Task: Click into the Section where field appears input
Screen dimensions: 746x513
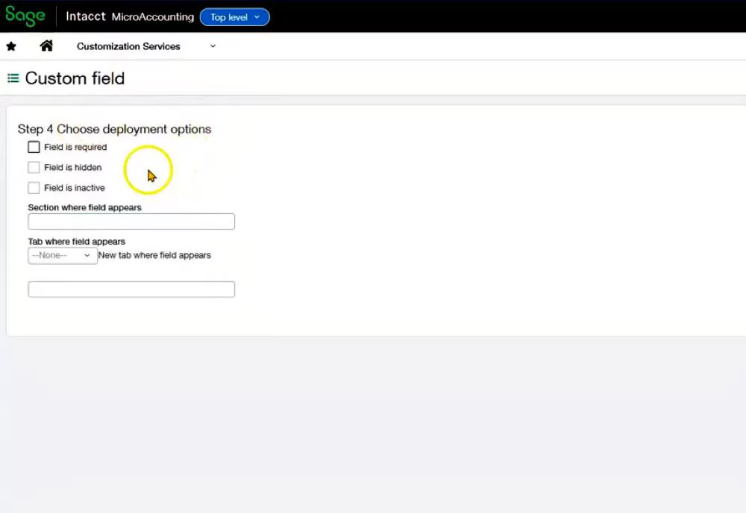Action: coord(131,221)
